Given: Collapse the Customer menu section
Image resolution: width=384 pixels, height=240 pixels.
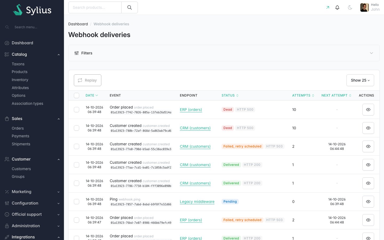Looking at the screenshot, I should (x=58, y=159).
